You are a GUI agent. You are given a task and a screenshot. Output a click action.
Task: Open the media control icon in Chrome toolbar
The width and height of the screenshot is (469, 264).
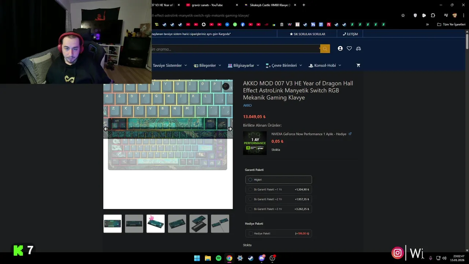(446, 15)
